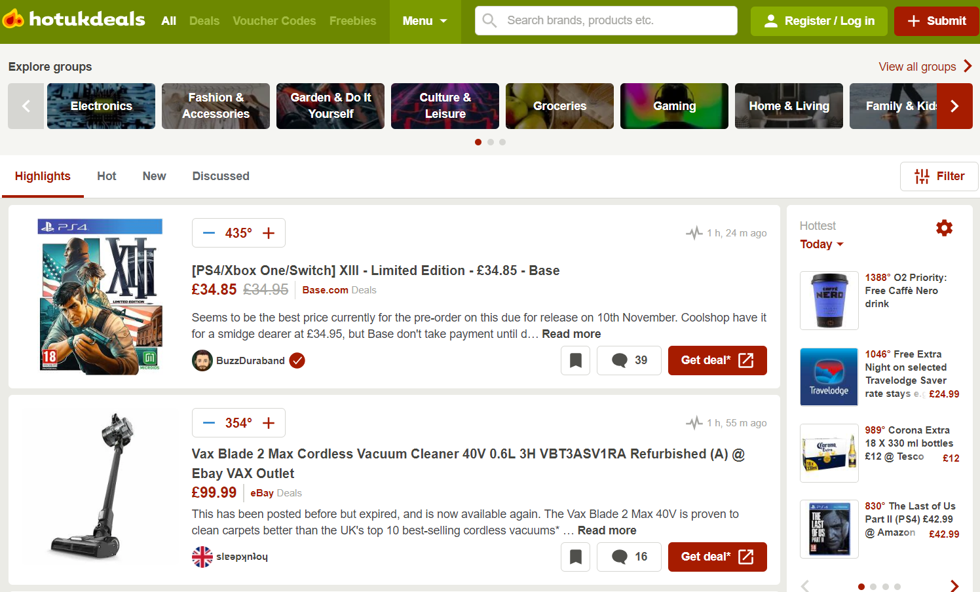Click the activity pulse icon on XIII deal
Viewport: 980px width, 592px height.
coord(694,232)
